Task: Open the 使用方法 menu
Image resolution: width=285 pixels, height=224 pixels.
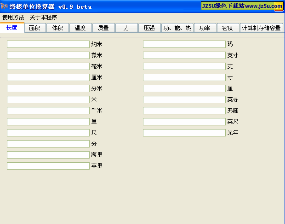Action: tap(13, 18)
